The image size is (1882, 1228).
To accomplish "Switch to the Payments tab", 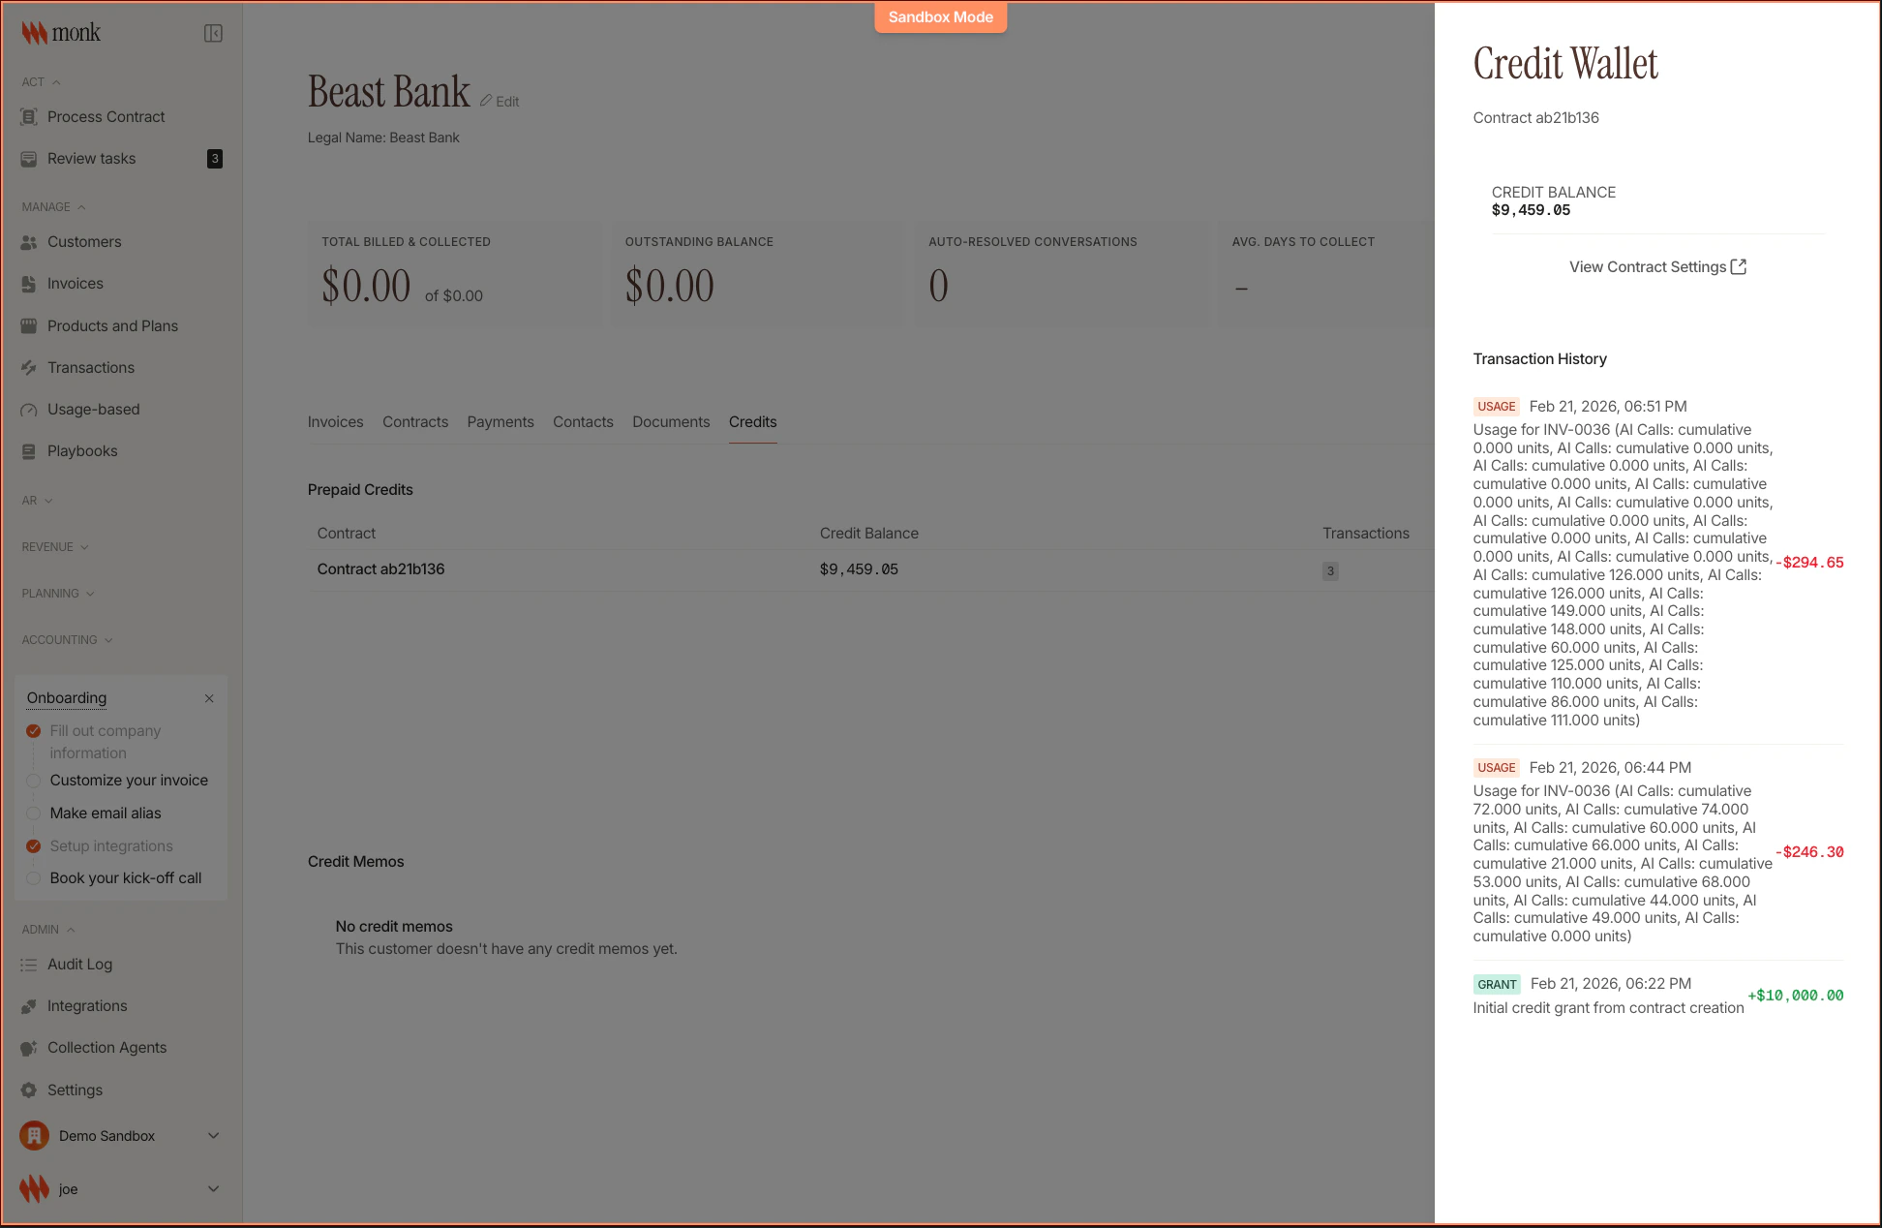I will (x=501, y=422).
